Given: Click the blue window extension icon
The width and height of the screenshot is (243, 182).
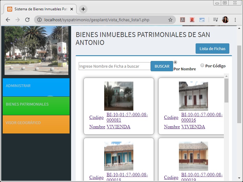Looking at the screenshot, I should click(202, 20).
